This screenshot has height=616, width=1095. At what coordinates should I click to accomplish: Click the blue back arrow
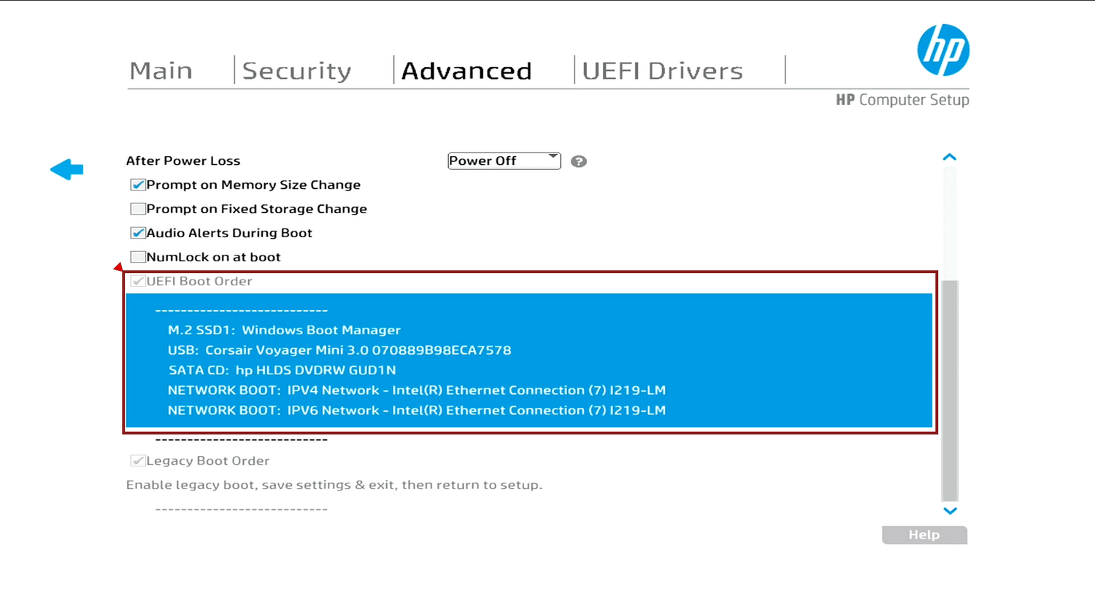pyautogui.click(x=66, y=169)
